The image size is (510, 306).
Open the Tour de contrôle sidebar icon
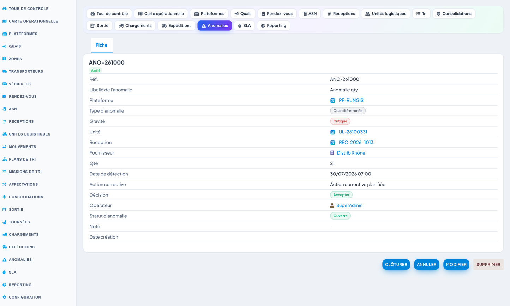tap(5, 8)
